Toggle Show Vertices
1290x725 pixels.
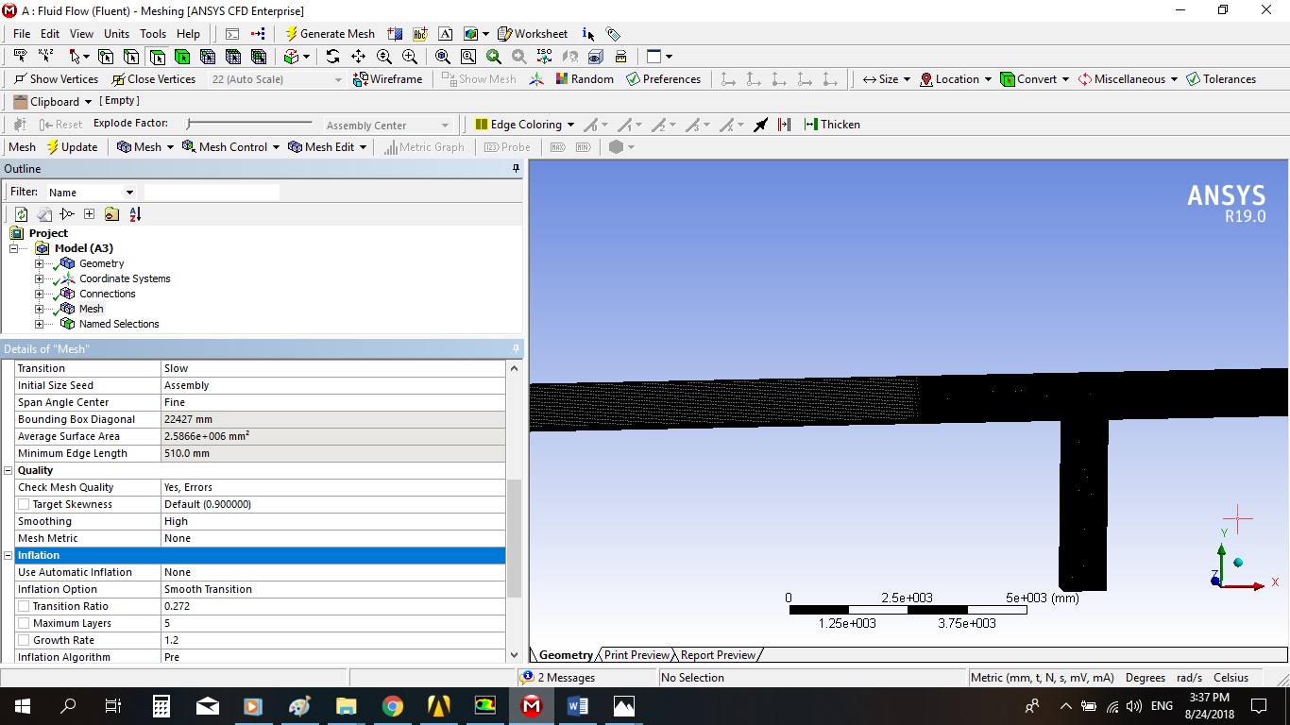pos(56,79)
